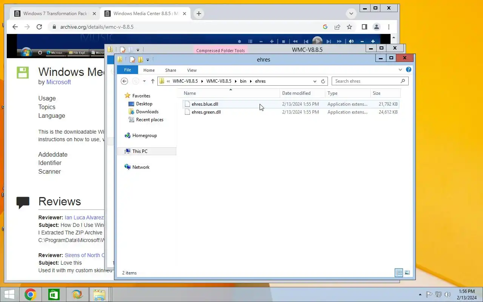The width and height of the screenshot is (483, 302).
Task: Open Chrome three-dot menu
Action: coord(389,27)
